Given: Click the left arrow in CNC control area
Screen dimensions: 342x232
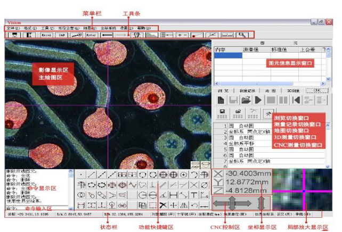Looking at the screenshot, I should (x=221, y=204).
